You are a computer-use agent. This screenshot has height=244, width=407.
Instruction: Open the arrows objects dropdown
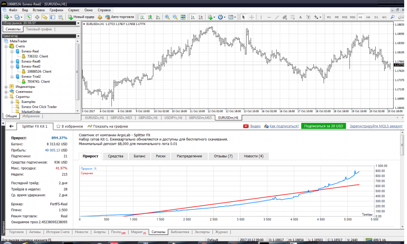click(320, 17)
